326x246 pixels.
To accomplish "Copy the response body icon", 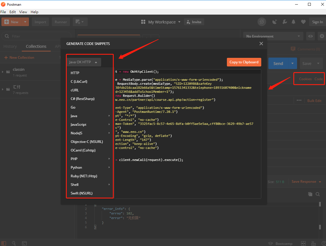I will click(310, 194).
